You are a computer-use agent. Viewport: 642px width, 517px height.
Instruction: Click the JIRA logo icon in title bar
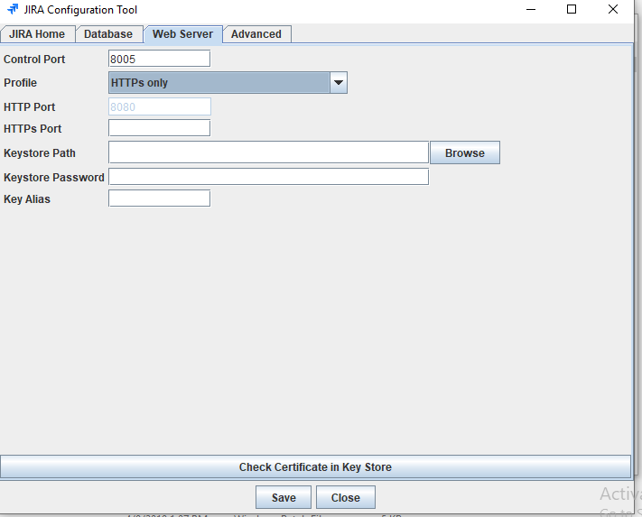(x=13, y=9)
